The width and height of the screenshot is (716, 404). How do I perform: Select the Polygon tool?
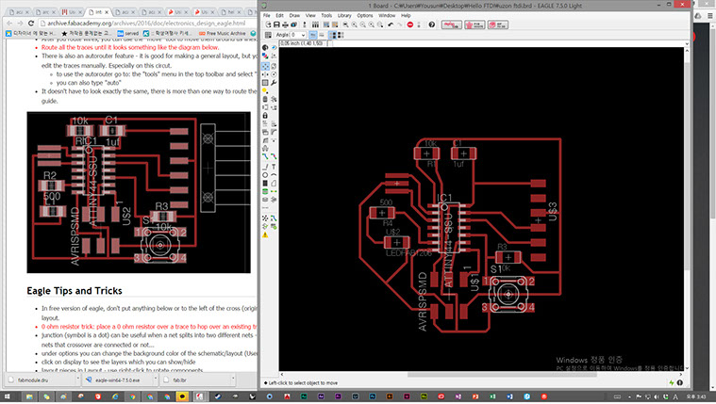click(274, 183)
